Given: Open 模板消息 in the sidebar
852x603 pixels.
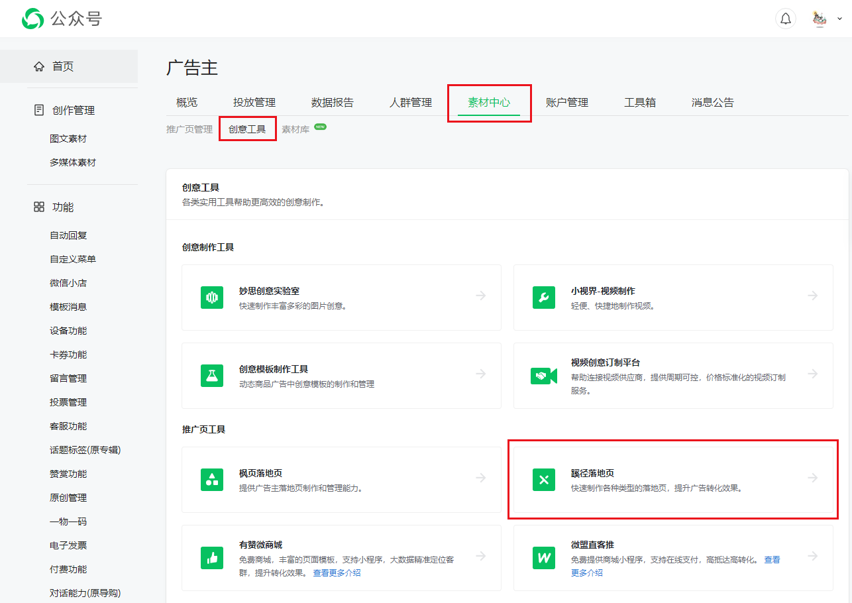Looking at the screenshot, I should 68,307.
